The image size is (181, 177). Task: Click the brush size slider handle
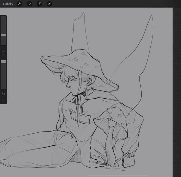3,35
